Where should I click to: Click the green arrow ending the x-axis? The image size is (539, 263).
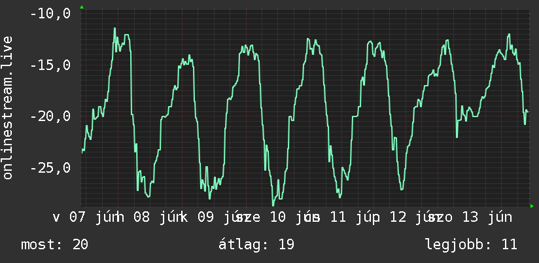pos(532,206)
